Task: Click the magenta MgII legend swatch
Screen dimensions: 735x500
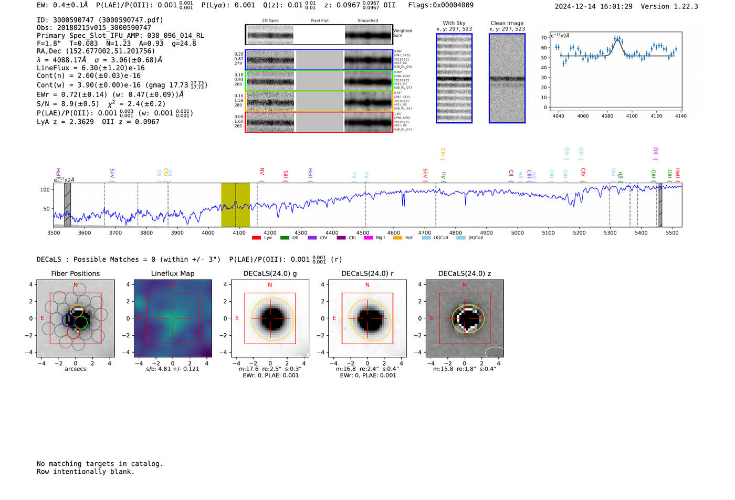Action: [369, 238]
